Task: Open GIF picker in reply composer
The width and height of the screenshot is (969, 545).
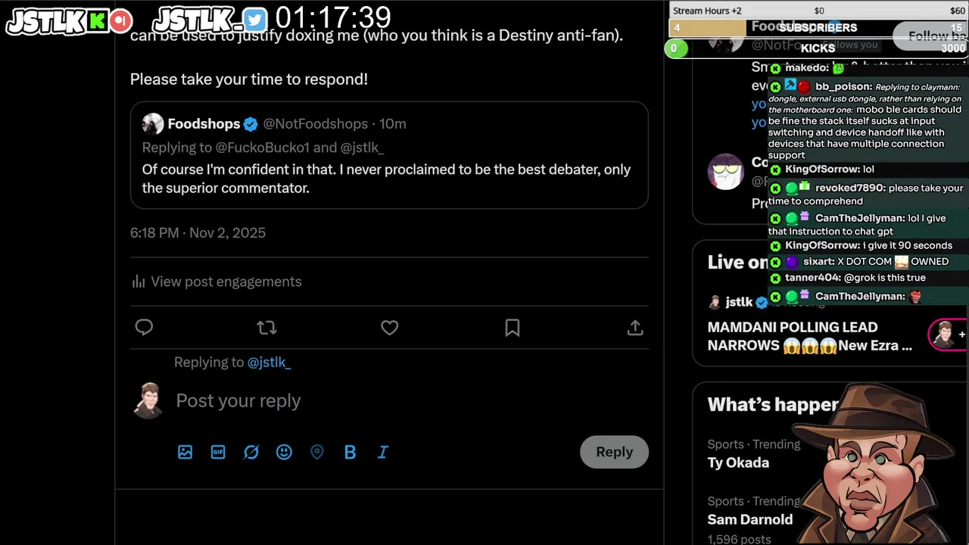Action: [x=218, y=452]
